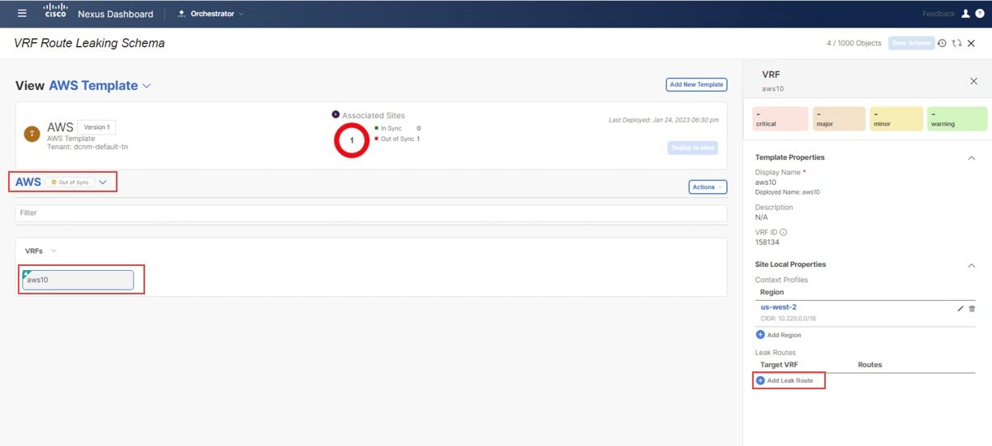This screenshot has height=446, width=992.
Task: Click the plus icon beside Add Region
Action: tap(760, 334)
